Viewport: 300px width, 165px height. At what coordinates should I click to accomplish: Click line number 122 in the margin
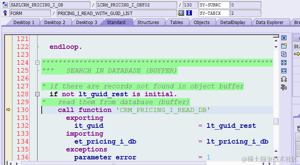23,47
